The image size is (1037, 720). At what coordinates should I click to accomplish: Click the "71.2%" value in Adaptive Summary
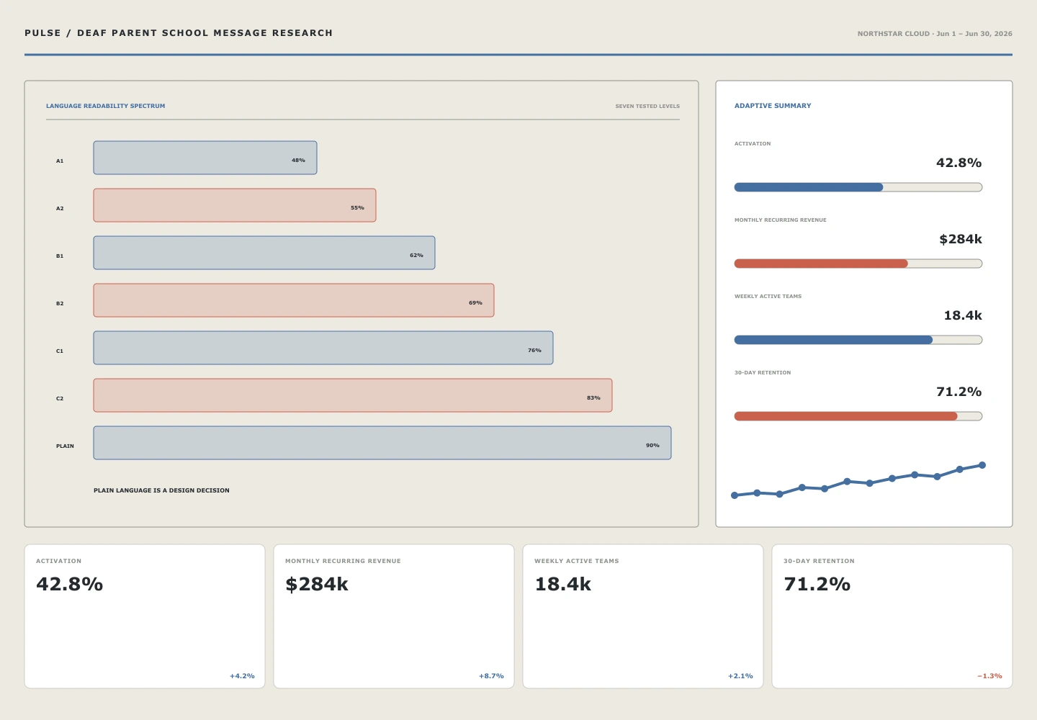959,392
